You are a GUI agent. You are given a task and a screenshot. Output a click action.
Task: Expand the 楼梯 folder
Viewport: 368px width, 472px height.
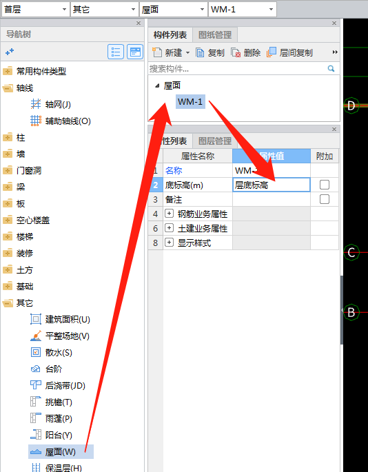coord(8,237)
